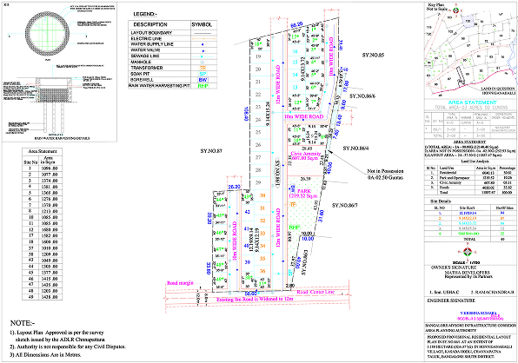
Task: Click the SY.NO.87 survey label
Action: pyautogui.click(x=211, y=151)
